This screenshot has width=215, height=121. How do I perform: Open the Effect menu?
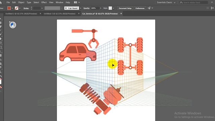click(x=44, y=2)
